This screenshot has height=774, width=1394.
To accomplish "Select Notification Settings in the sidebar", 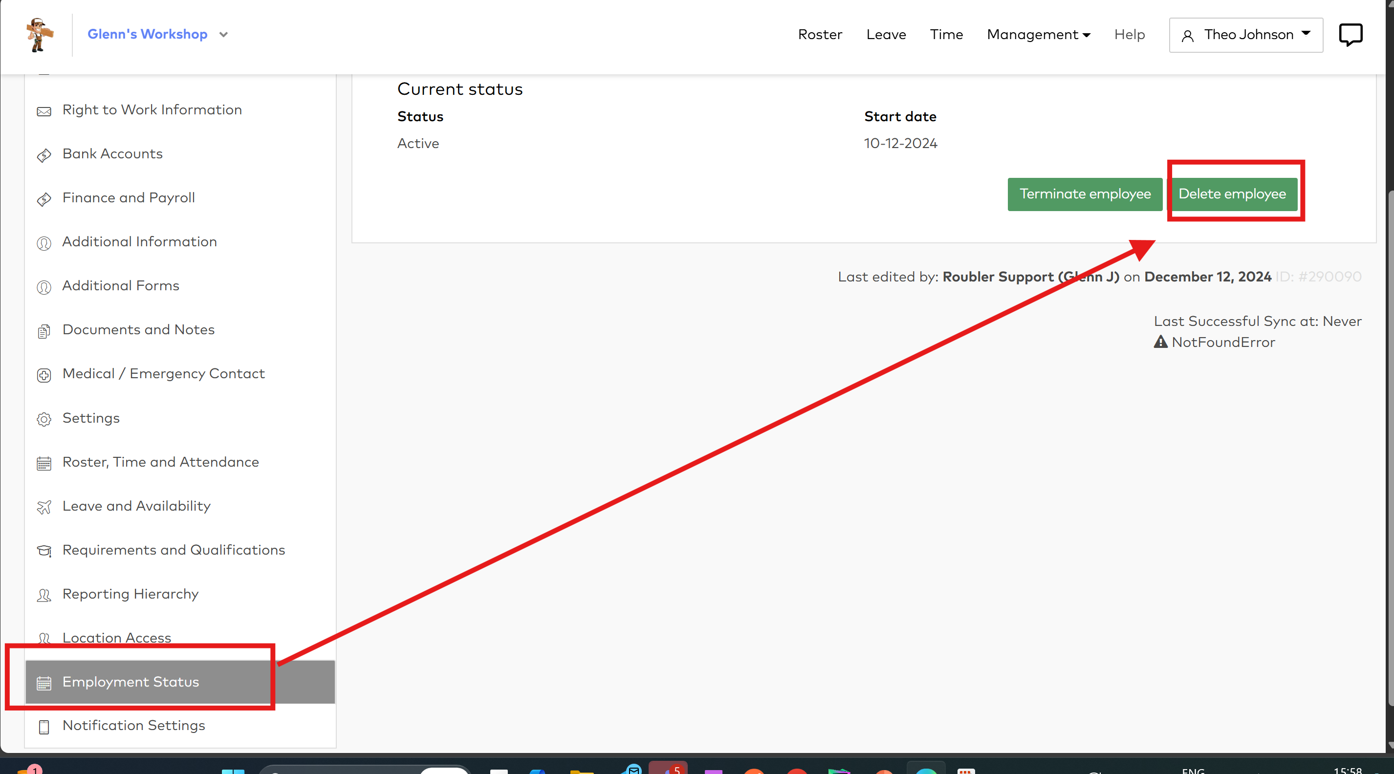I will tap(133, 725).
